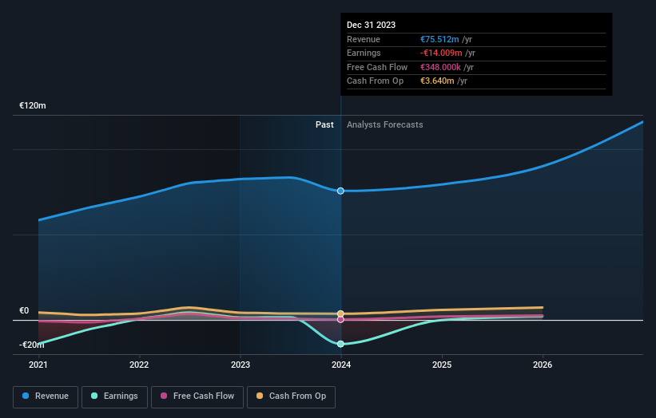Click the Free Cash Flow data point at 2024

pyautogui.click(x=340, y=319)
